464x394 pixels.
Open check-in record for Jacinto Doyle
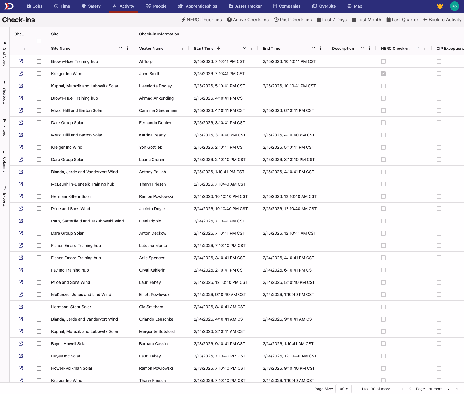coord(21,209)
